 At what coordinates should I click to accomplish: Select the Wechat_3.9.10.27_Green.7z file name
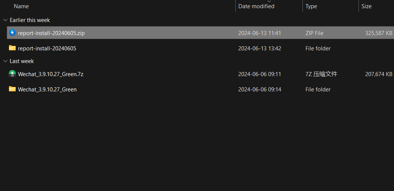[x=50, y=74]
